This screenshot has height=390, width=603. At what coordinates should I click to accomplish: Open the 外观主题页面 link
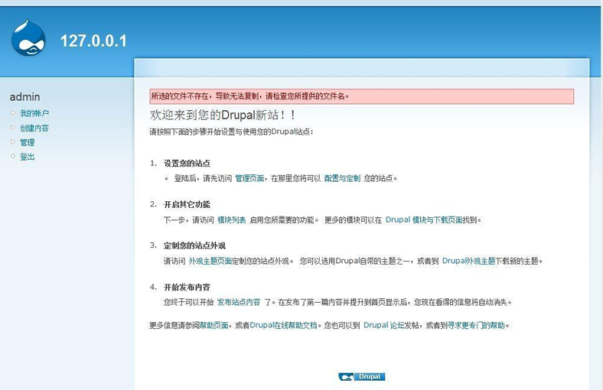click(210, 261)
